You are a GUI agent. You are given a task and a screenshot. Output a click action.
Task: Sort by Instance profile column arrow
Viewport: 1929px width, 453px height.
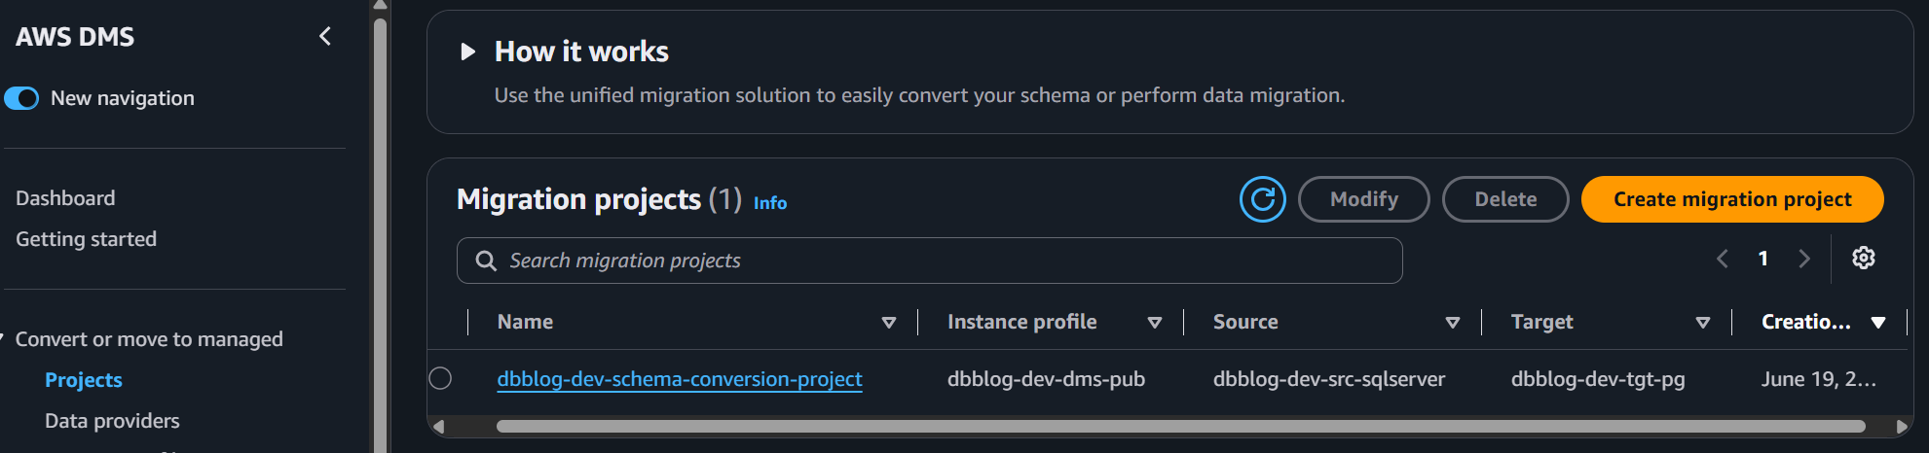pyautogui.click(x=1154, y=323)
